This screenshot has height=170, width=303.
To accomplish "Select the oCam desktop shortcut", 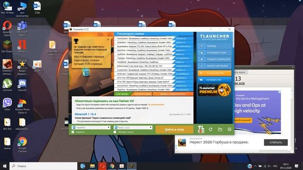I will [x=37, y=66].
